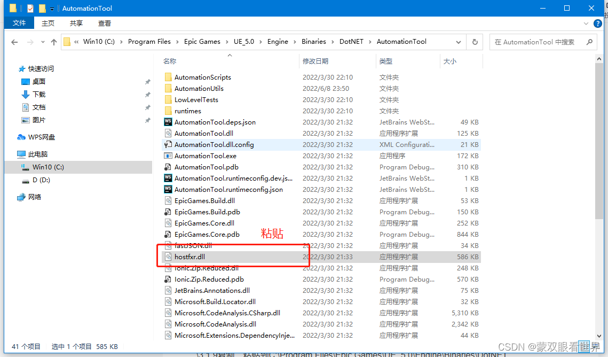Screen dimensions: 608x357
Task: Expand address bar history dropdown
Action: 459,42
